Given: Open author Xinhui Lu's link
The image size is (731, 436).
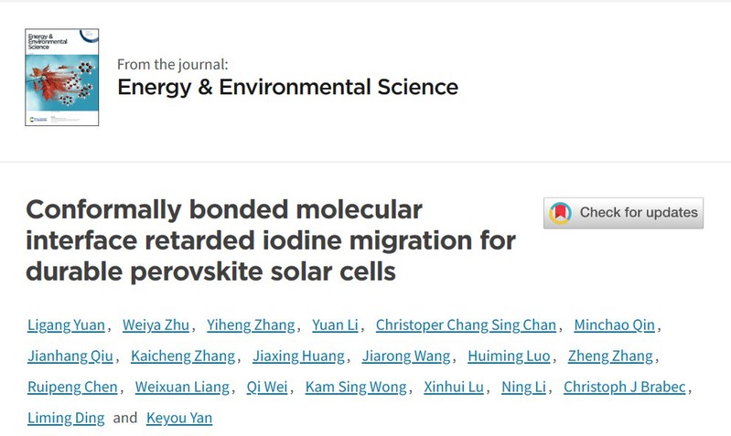Looking at the screenshot, I should [453, 388].
